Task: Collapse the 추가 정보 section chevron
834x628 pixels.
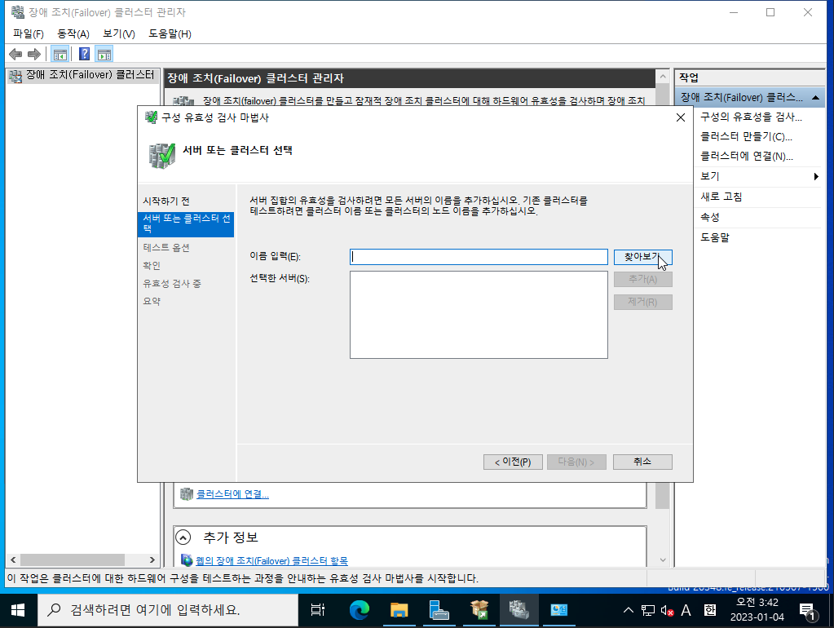Action: pos(183,537)
